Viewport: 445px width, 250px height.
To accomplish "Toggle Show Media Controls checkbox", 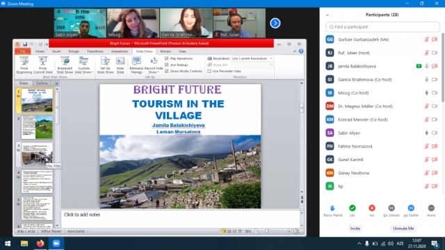I will 167,71.
